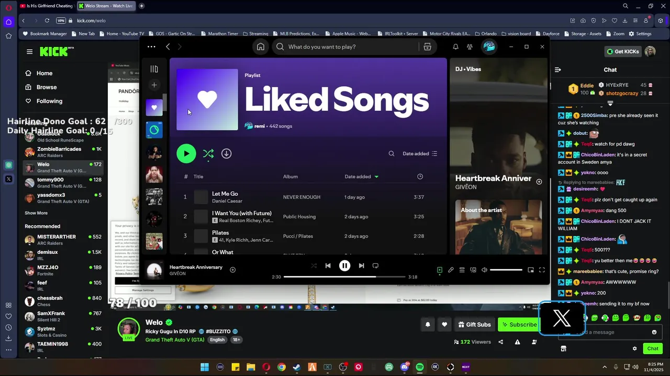
Task: Mute Spotify volume with speaker icon
Action: click(x=484, y=270)
